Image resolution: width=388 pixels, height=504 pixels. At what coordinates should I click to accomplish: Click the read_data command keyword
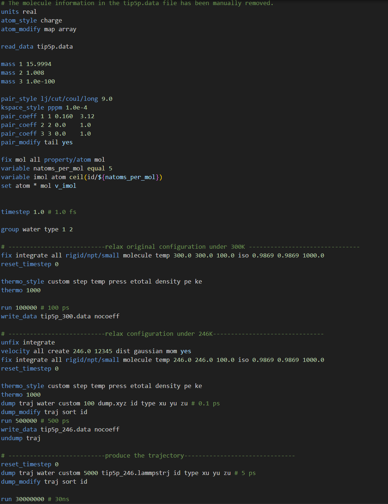tap(17, 46)
